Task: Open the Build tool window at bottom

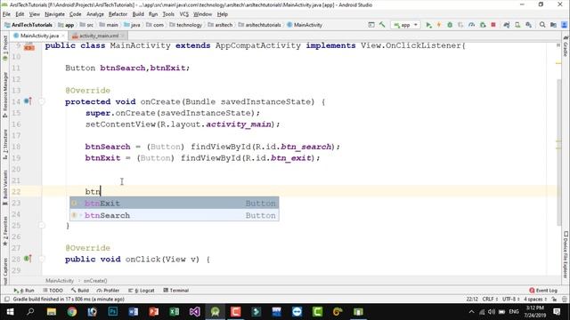Action: pyautogui.click(x=80, y=291)
